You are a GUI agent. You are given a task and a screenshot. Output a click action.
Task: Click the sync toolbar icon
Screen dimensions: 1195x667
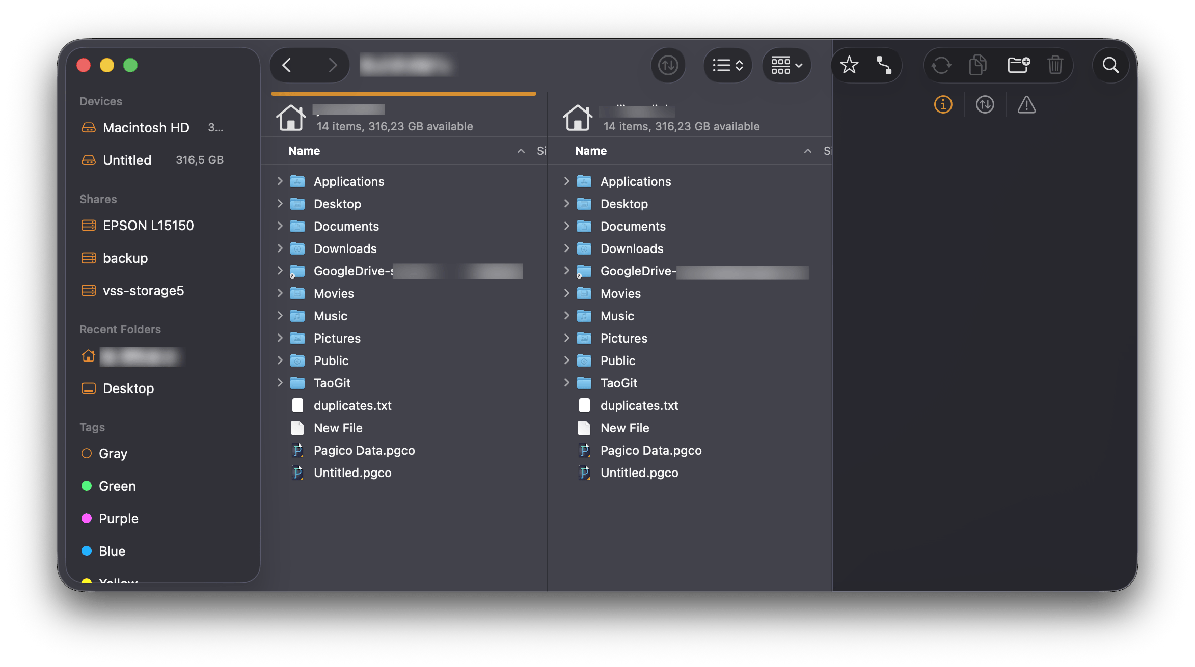(x=940, y=65)
